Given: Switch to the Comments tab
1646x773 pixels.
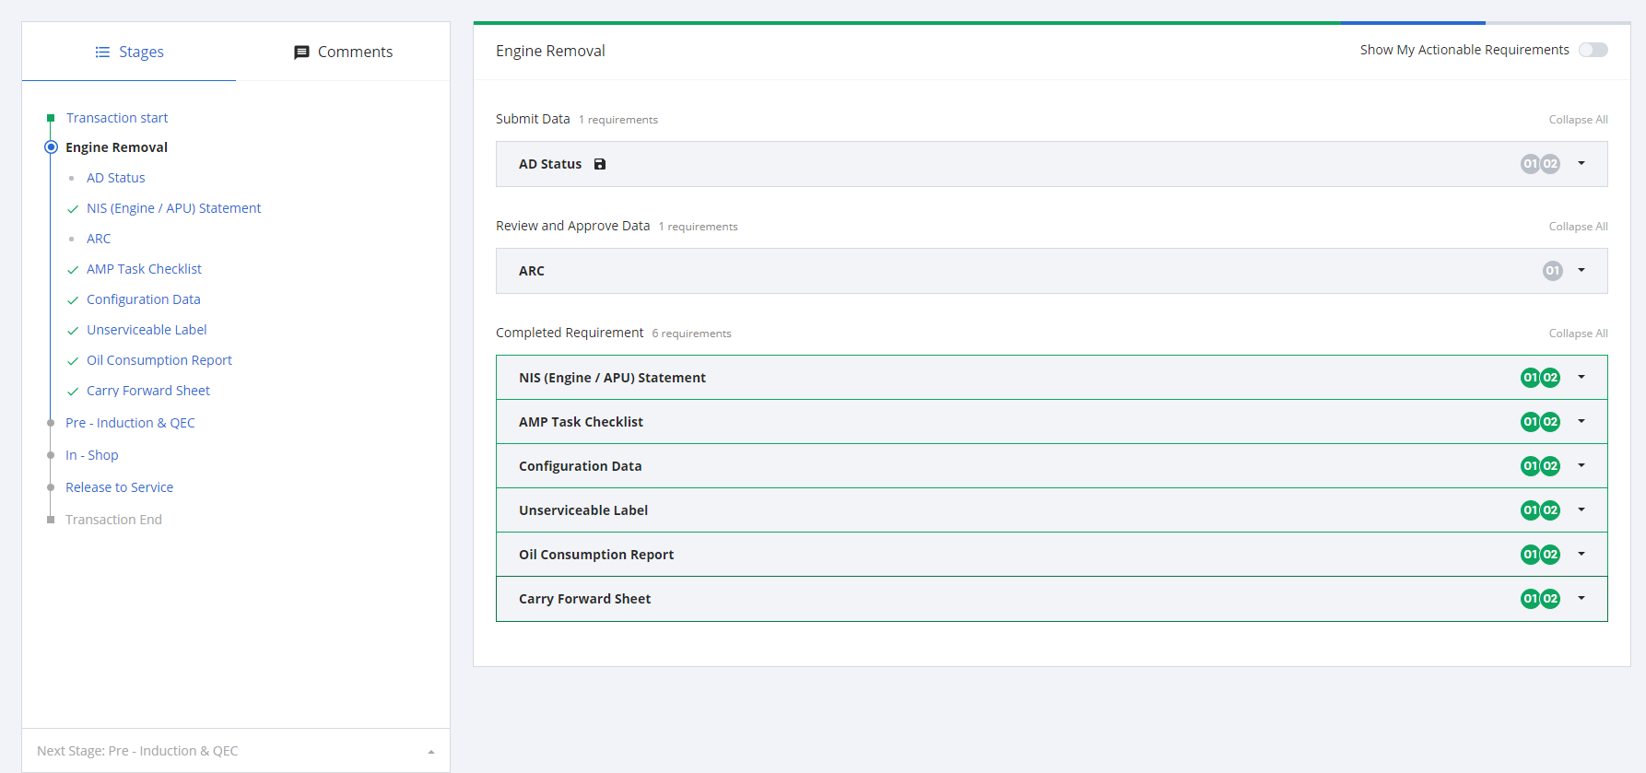Looking at the screenshot, I should (x=343, y=52).
